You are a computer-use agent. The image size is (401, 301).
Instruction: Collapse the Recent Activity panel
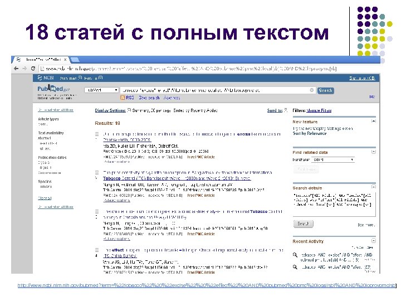tap(373, 241)
